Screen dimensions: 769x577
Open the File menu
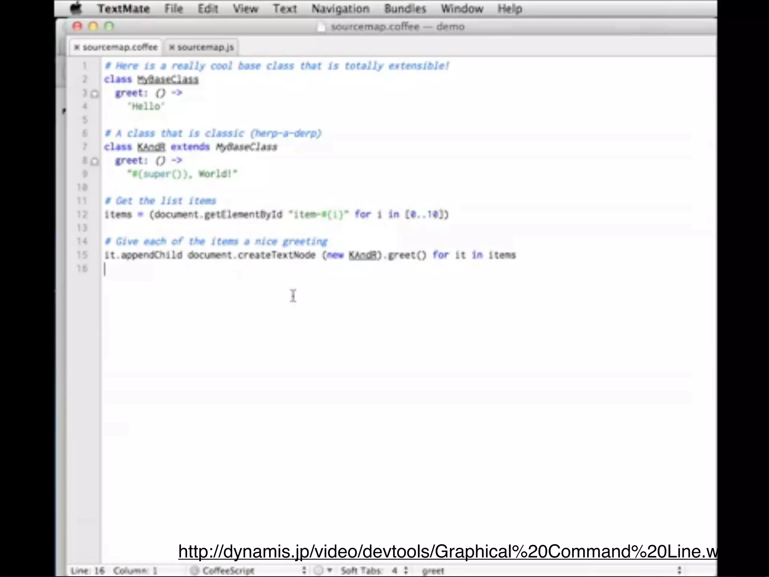pyautogui.click(x=173, y=9)
